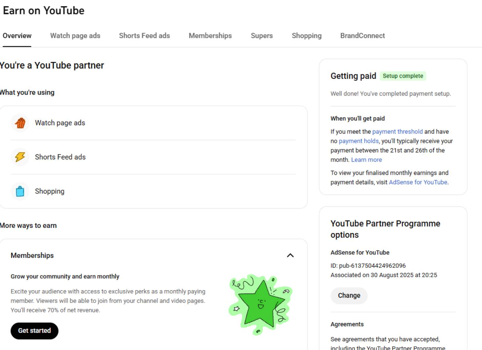The width and height of the screenshot is (482, 350).
Task: Click the Change button for AdSense
Action: pyautogui.click(x=349, y=296)
